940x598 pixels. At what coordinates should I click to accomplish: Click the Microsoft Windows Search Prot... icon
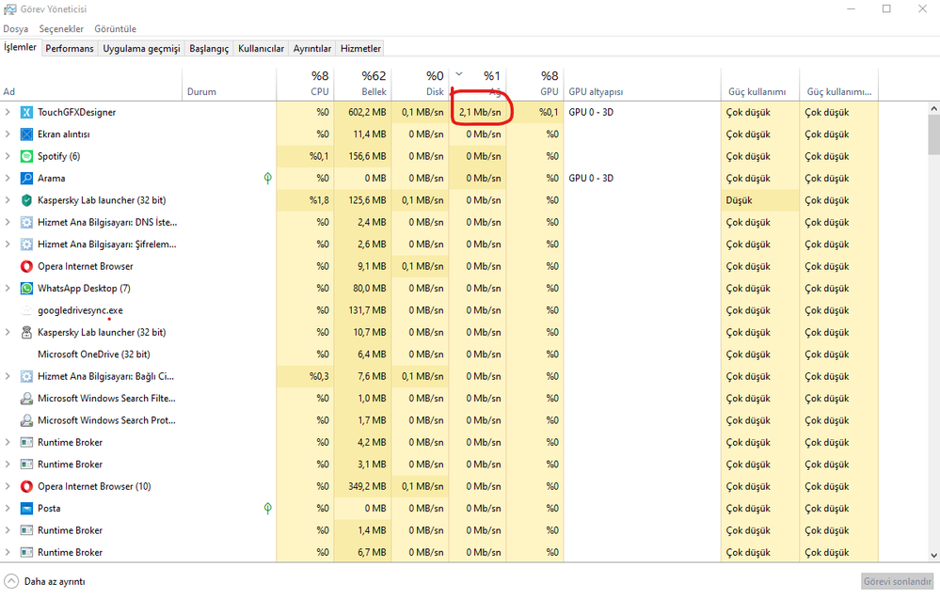pos(26,420)
